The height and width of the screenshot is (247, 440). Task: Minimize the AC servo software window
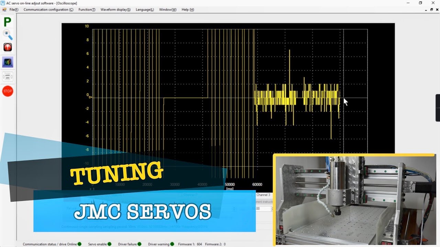pyautogui.click(x=408, y=3)
